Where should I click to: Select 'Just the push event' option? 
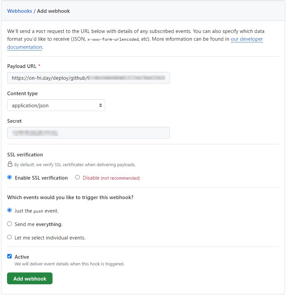click(9, 210)
